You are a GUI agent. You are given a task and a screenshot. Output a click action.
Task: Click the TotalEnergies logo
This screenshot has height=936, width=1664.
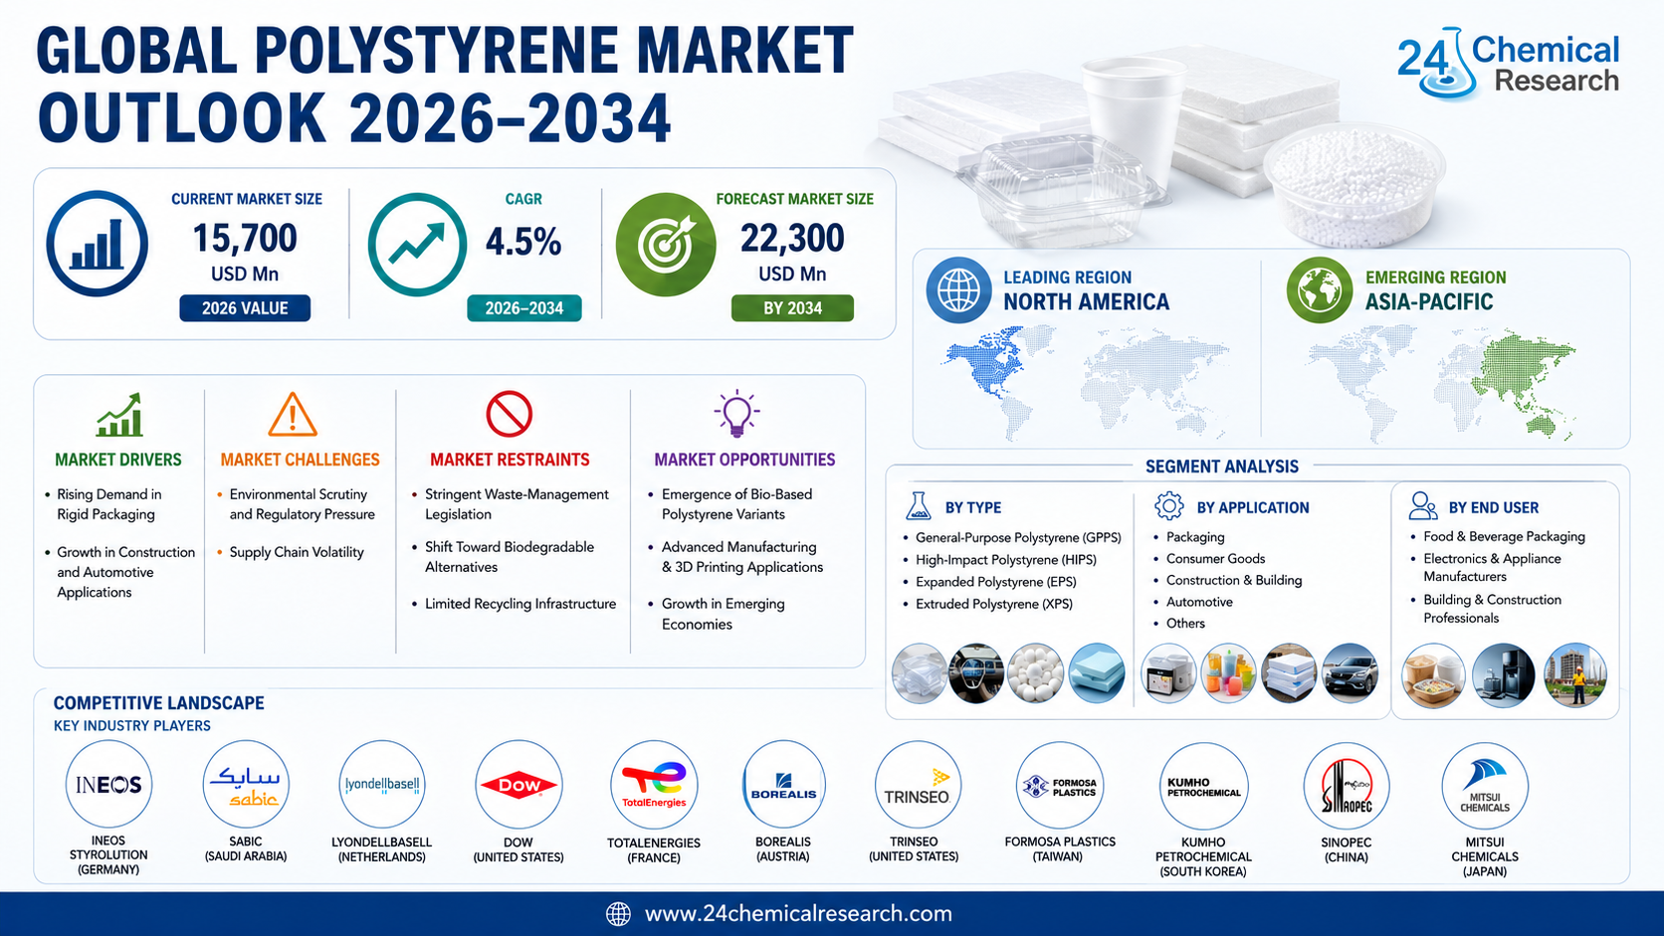[654, 785]
